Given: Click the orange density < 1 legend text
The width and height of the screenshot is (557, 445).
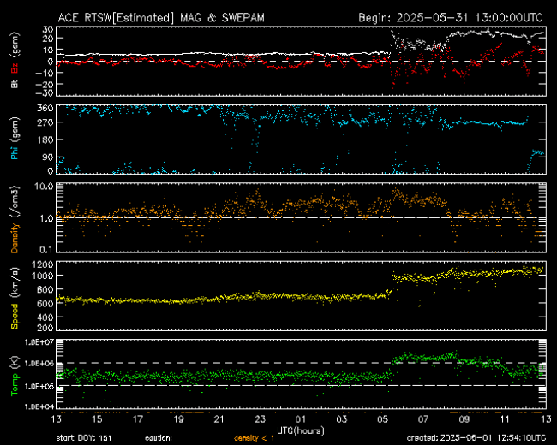Looking at the screenshot, I should click(254, 438).
